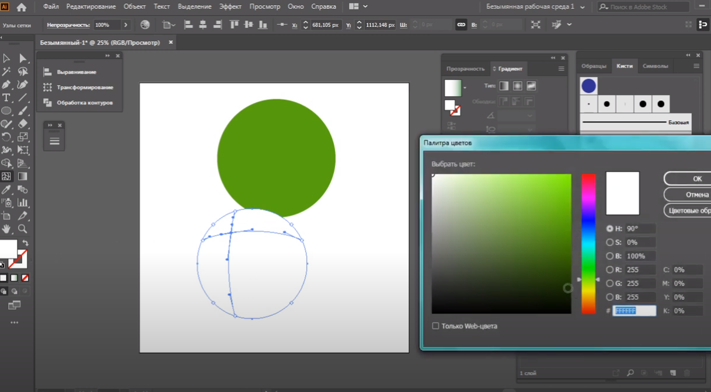The height and width of the screenshot is (392, 711).
Task: Enable the 'Только Web-цвета' checkbox
Action: click(x=435, y=326)
